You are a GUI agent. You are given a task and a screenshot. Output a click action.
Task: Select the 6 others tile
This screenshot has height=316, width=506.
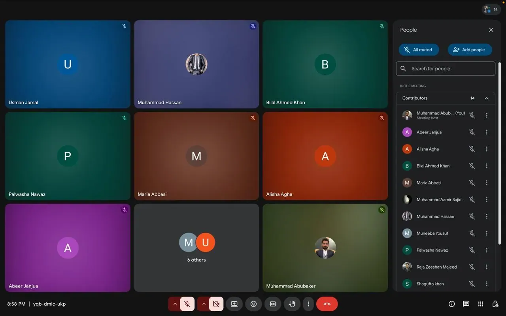196,248
